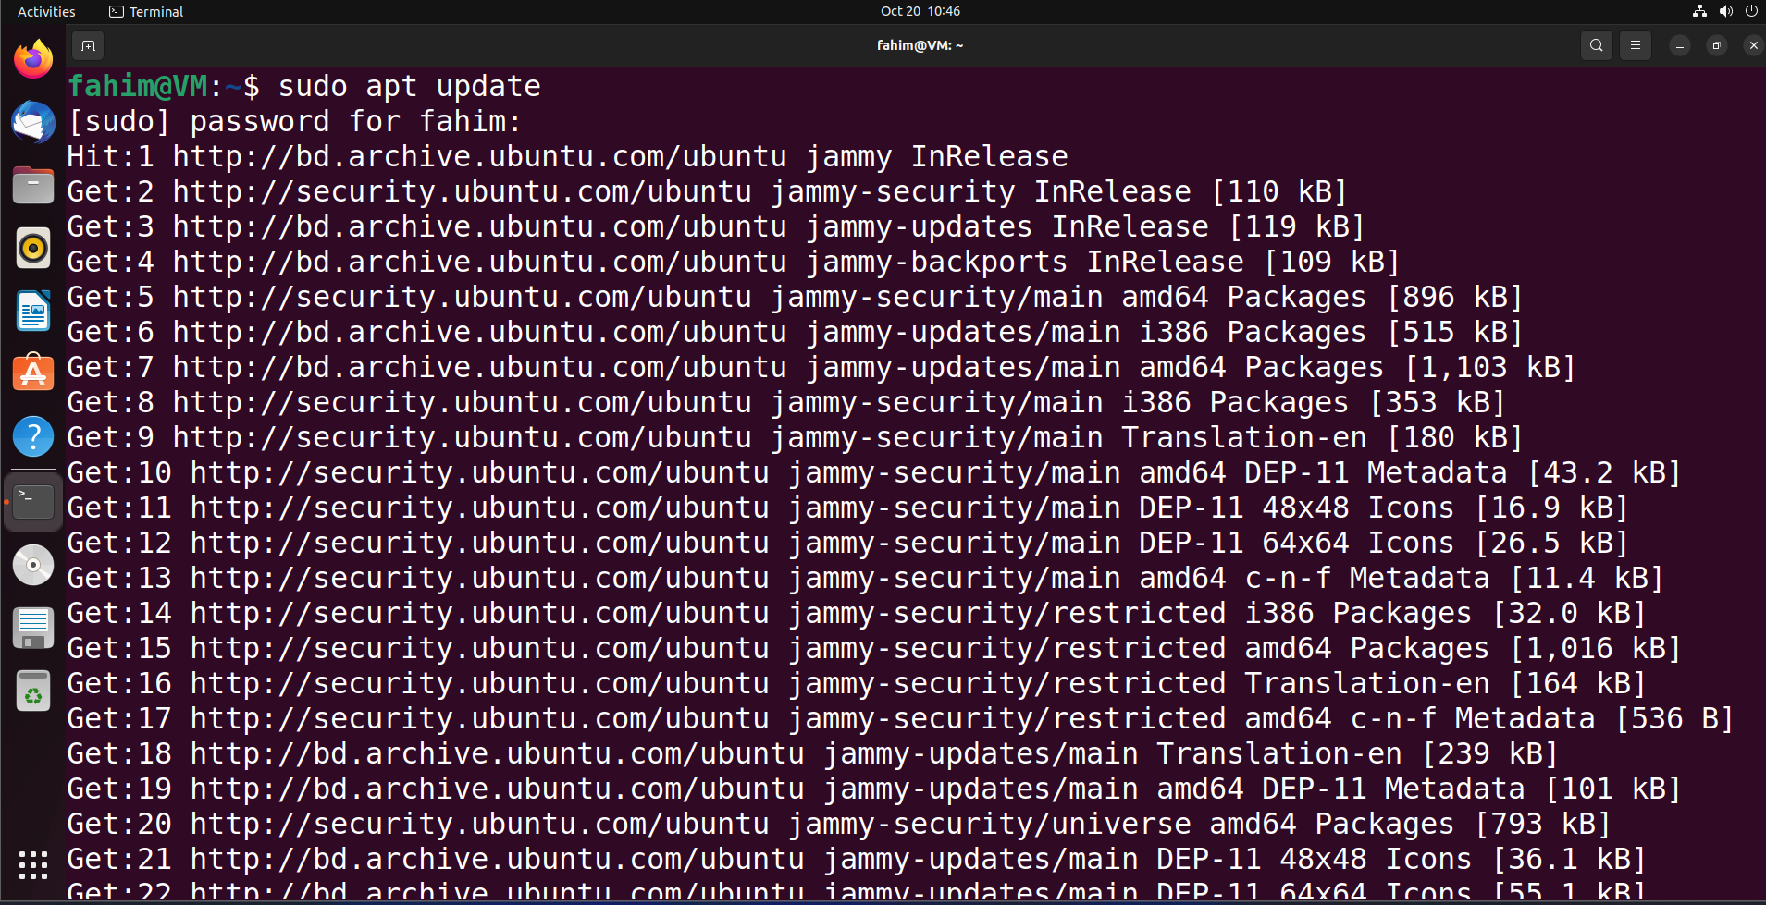Open the power system menu icon
Screen dimensions: 1766x905
point(1751,11)
